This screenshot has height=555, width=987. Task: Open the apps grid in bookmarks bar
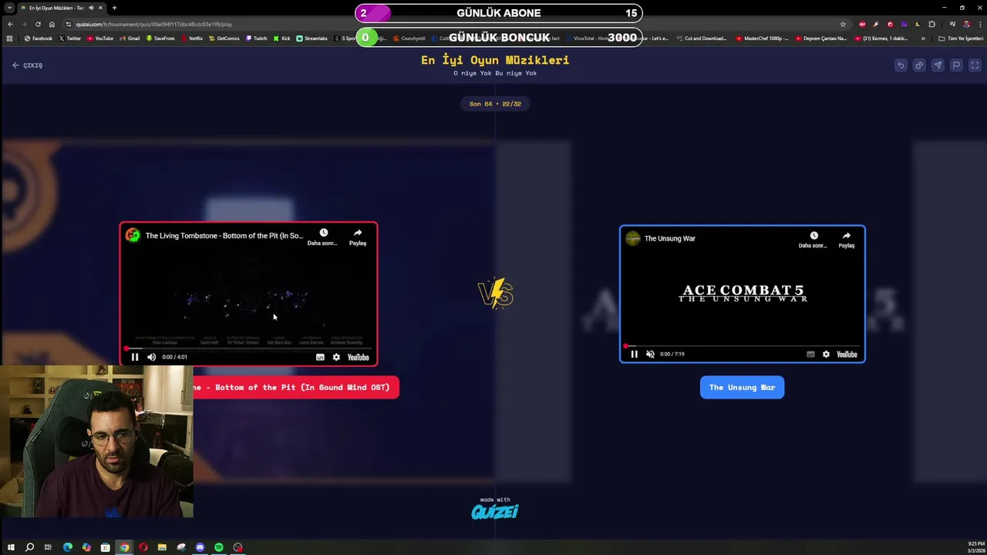[x=9, y=38]
